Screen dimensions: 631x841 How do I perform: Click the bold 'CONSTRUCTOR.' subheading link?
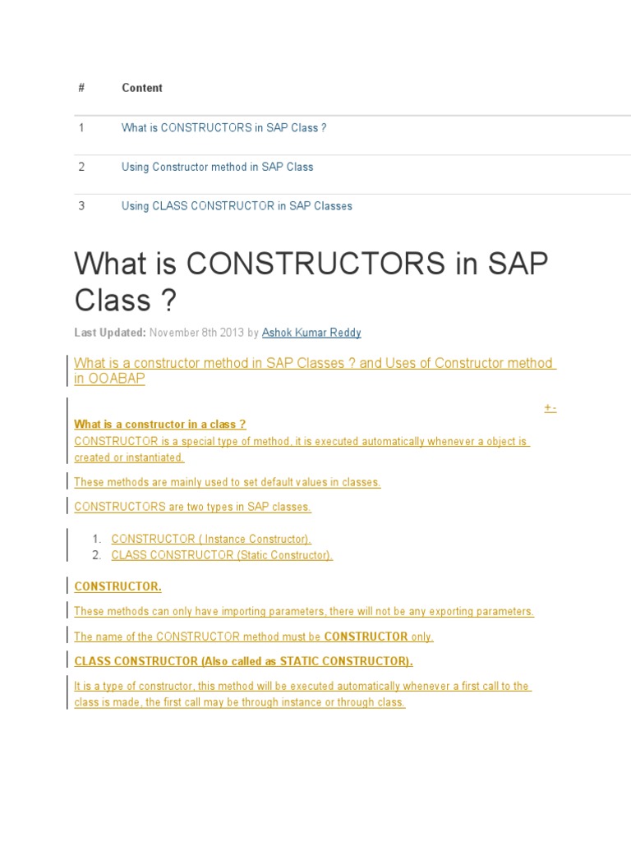pos(117,586)
